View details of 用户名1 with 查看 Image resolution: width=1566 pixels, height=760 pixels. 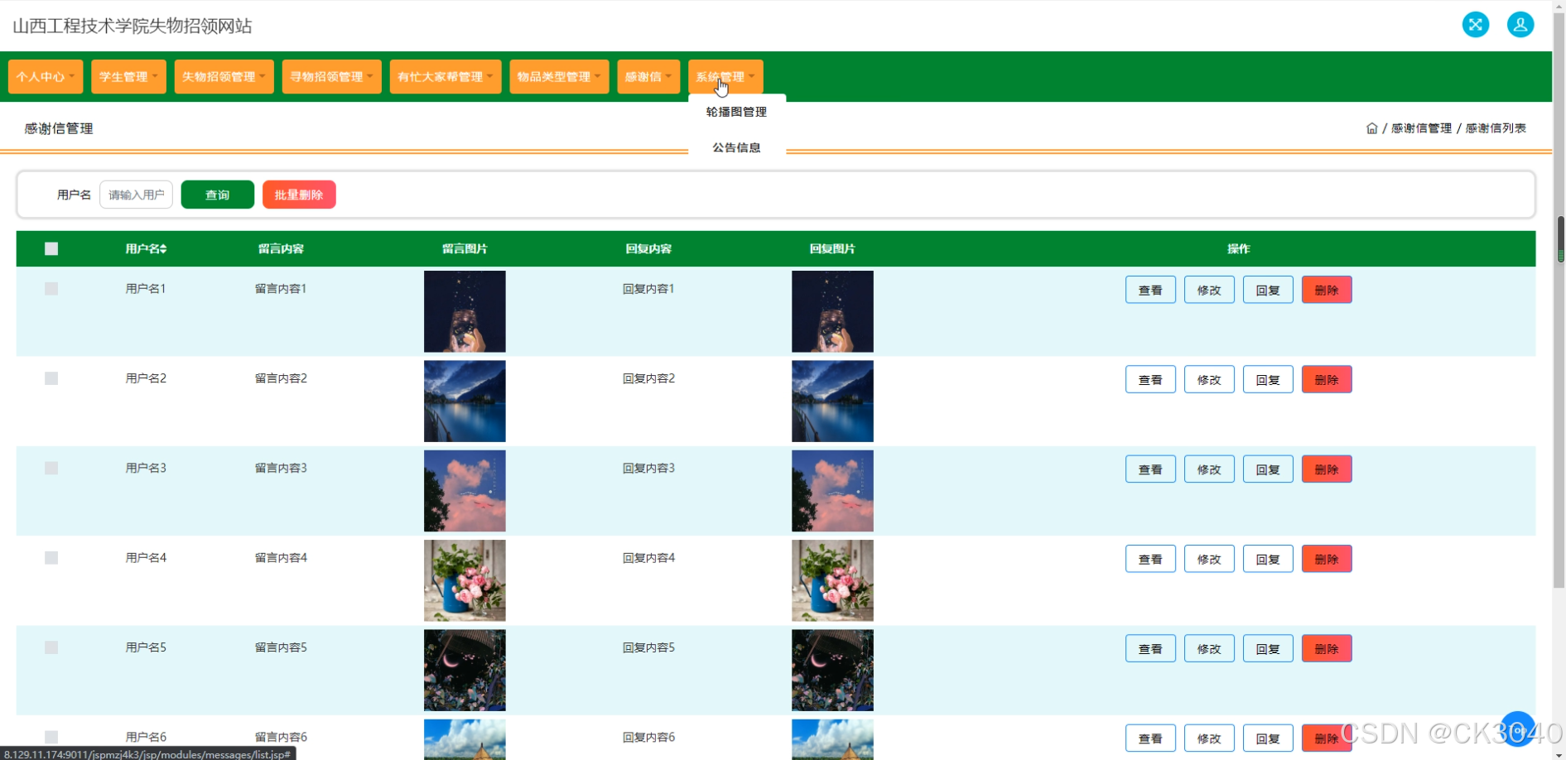click(1150, 290)
